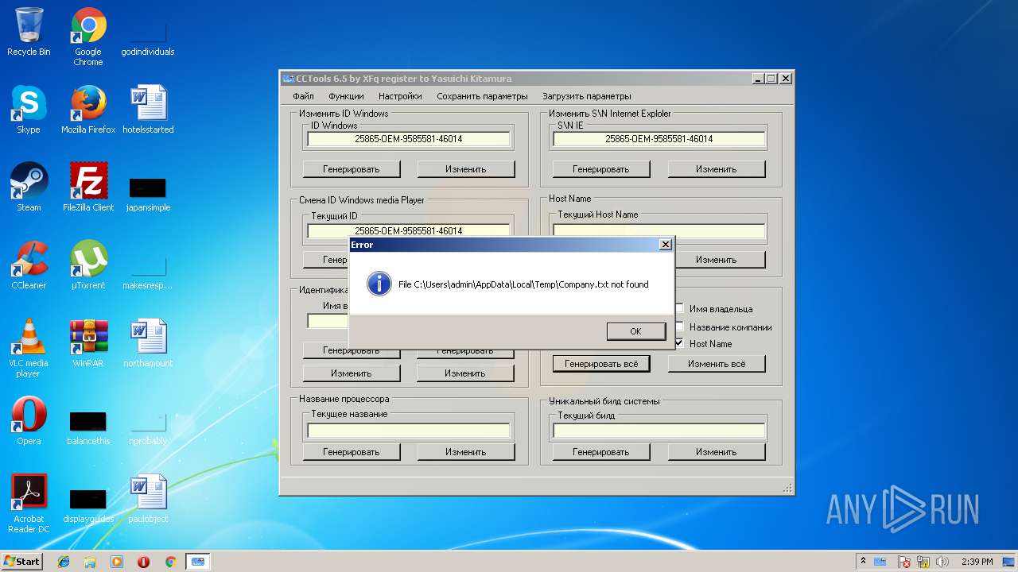The width and height of the screenshot is (1018, 572).
Task: Open the Opera desktop shortcut
Action: point(29,421)
